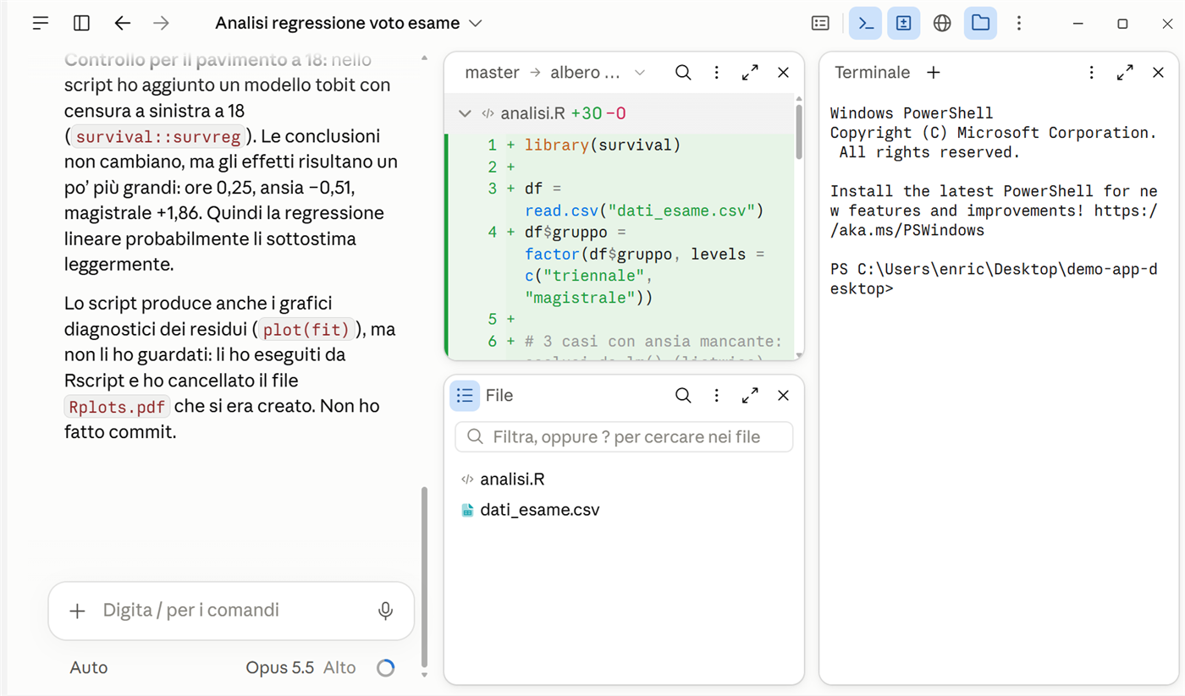Toggle the terminal panel button

coord(865,24)
